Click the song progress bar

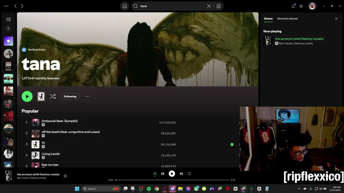[172, 180]
